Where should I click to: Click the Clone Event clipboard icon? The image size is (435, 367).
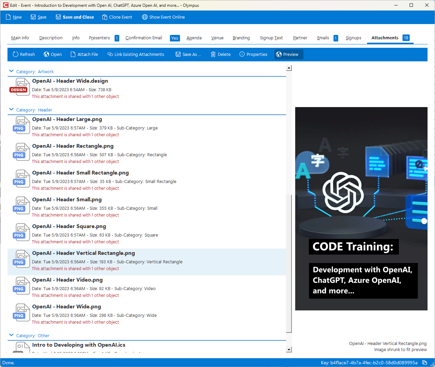click(x=105, y=17)
